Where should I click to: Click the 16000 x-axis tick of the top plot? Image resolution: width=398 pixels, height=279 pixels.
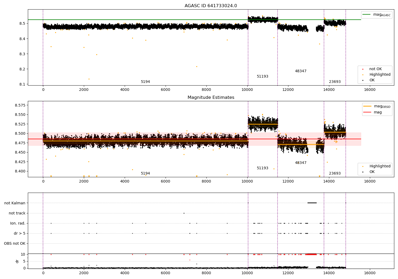370,90
